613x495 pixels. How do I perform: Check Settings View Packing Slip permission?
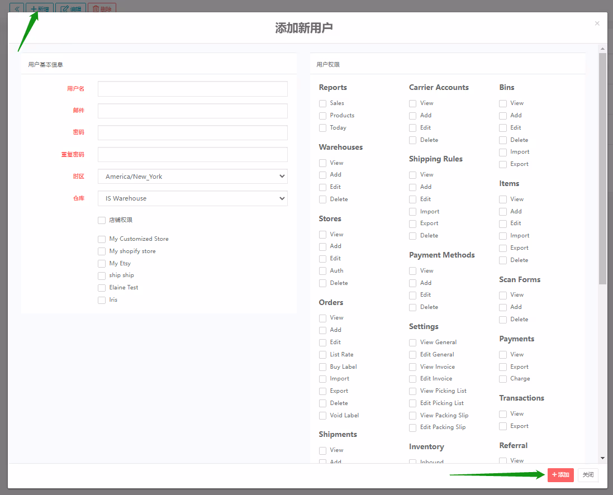(412, 416)
